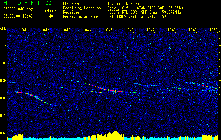Click the 1044 time axis marker
221x140 pixels.
[x=87, y=30]
